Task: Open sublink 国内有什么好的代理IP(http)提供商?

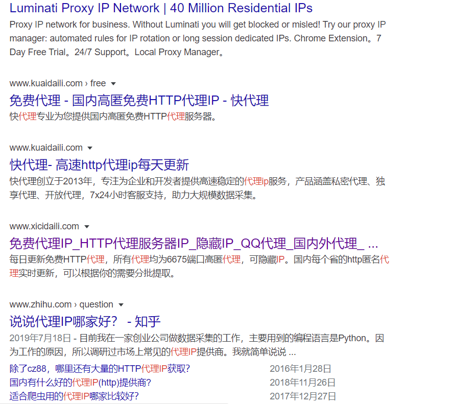Action: point(80,383)
